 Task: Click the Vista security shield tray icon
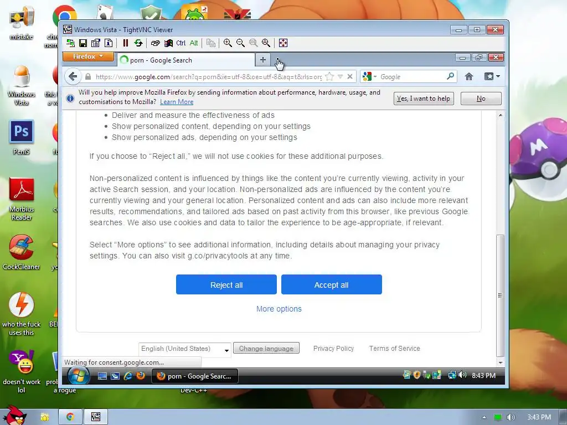point(417,375)
